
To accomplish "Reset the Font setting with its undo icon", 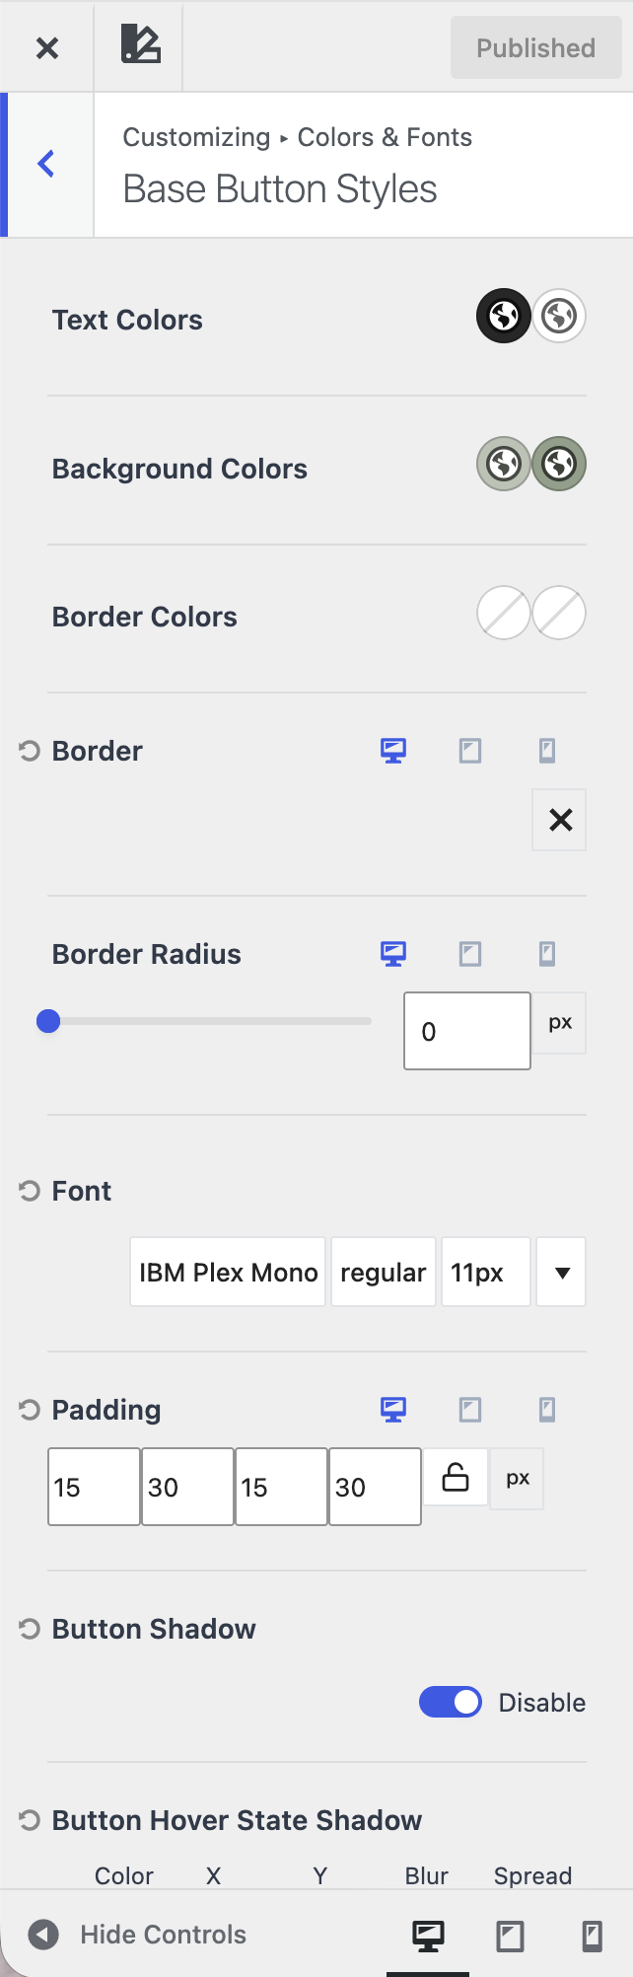I will pyautogui.click(x=30, y=1191).
